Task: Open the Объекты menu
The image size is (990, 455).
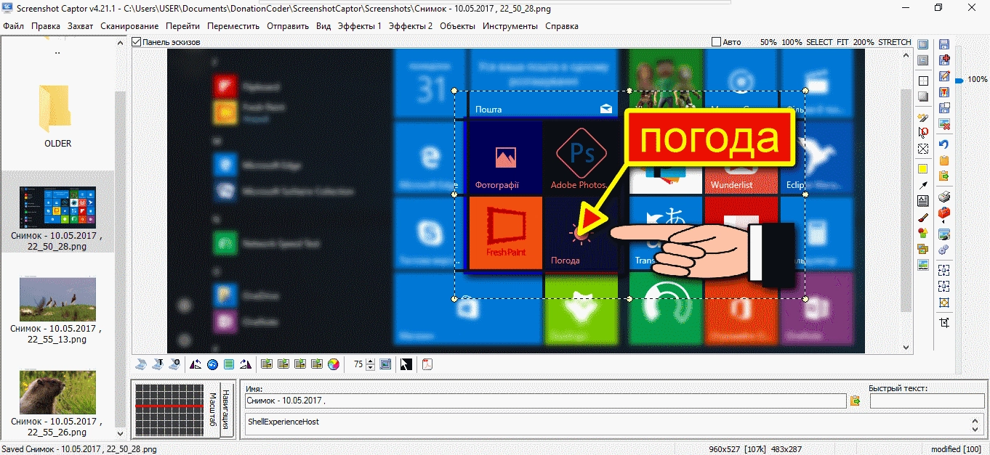Action: 458,26
